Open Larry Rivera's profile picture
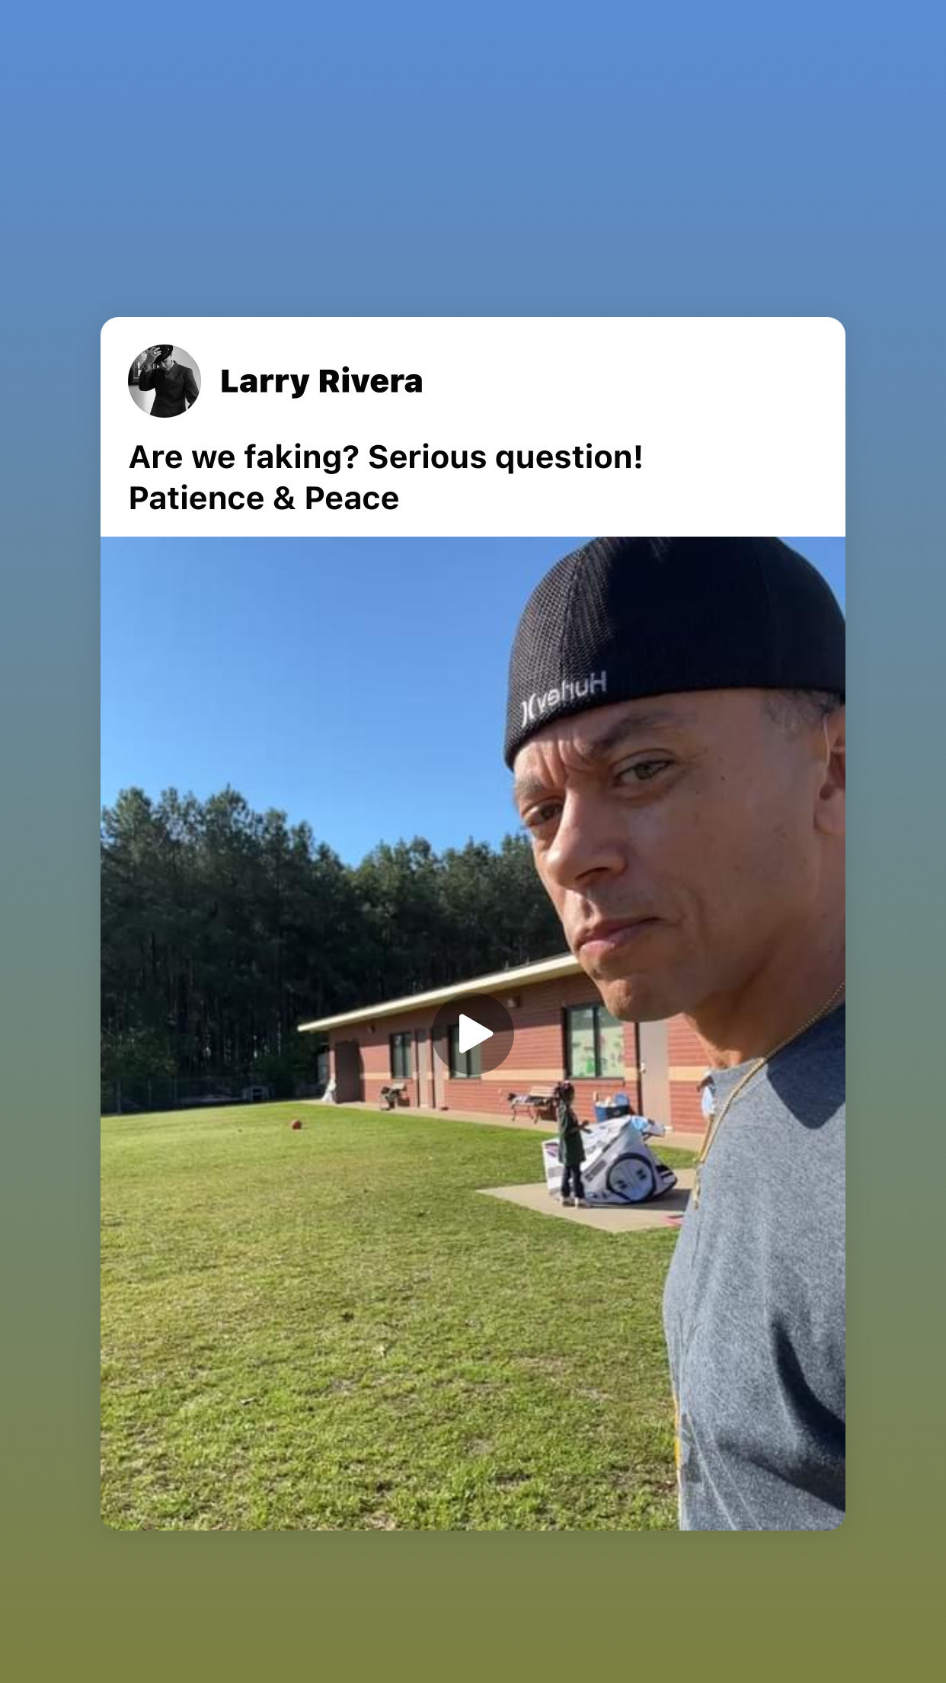This screenshot has height=1683, width=946. (x=165, y=380)
